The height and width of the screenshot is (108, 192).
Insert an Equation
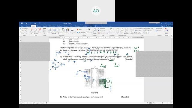(x=159, y=29)
